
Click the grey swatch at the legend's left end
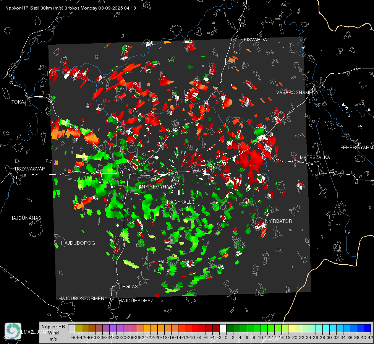71,328
